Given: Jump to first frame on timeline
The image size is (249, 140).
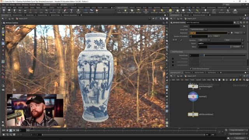Looking at the screenshot, I should click(x=4, y=130).
